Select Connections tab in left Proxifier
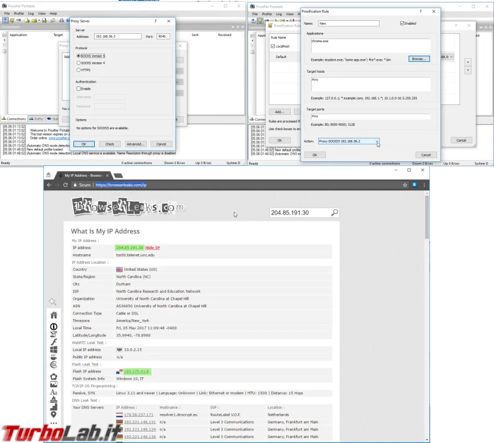Viewport: 494px width, 443px height. tap(14, 119)
